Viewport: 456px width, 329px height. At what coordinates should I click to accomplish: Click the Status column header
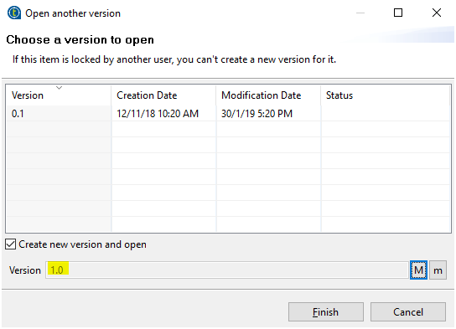(x=386, y=95)
